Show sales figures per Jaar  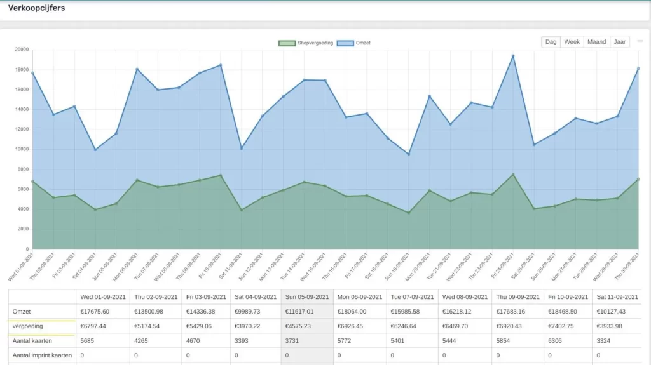click(619, 42)
